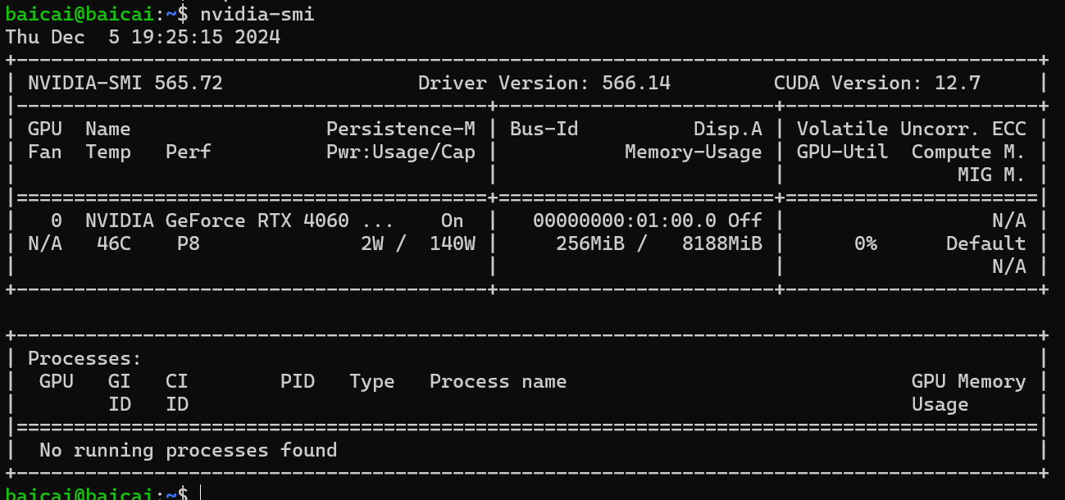Image resolution: width=1065 pixels, height=500 pixels.
Task: Click the 8188MiB total memory value
Action: pos(722,243)
